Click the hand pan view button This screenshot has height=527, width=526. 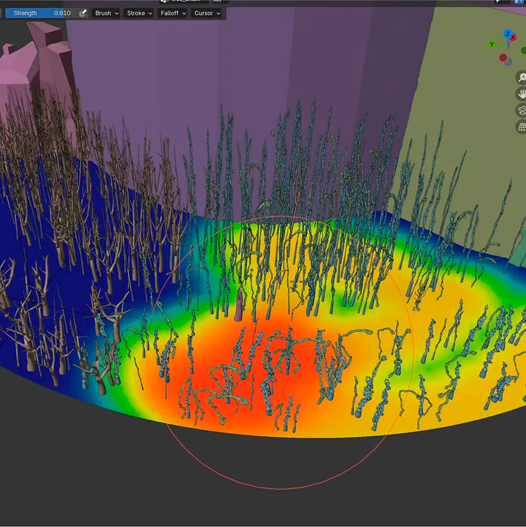522,94
